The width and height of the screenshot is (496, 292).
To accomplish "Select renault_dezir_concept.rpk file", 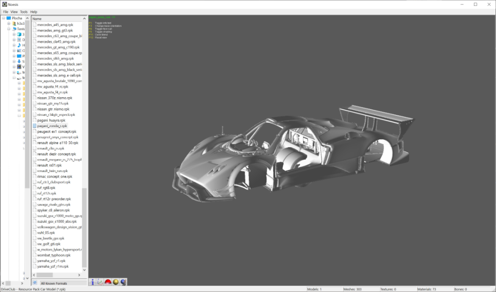I will [x=57, y=154].
